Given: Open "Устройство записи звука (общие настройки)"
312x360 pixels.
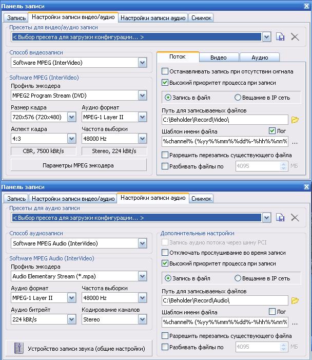Looking at the screenshot, I should [x=78, y=349].
